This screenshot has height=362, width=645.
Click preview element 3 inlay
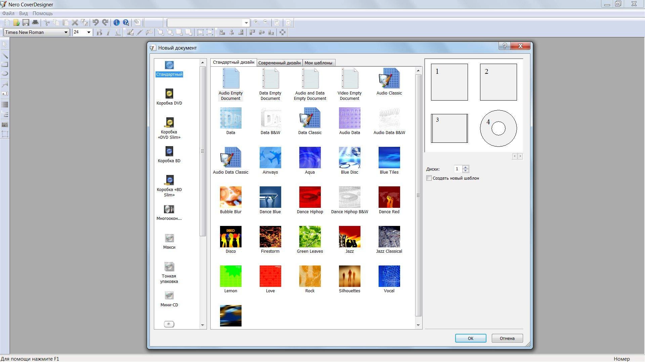tap(449, 128)
